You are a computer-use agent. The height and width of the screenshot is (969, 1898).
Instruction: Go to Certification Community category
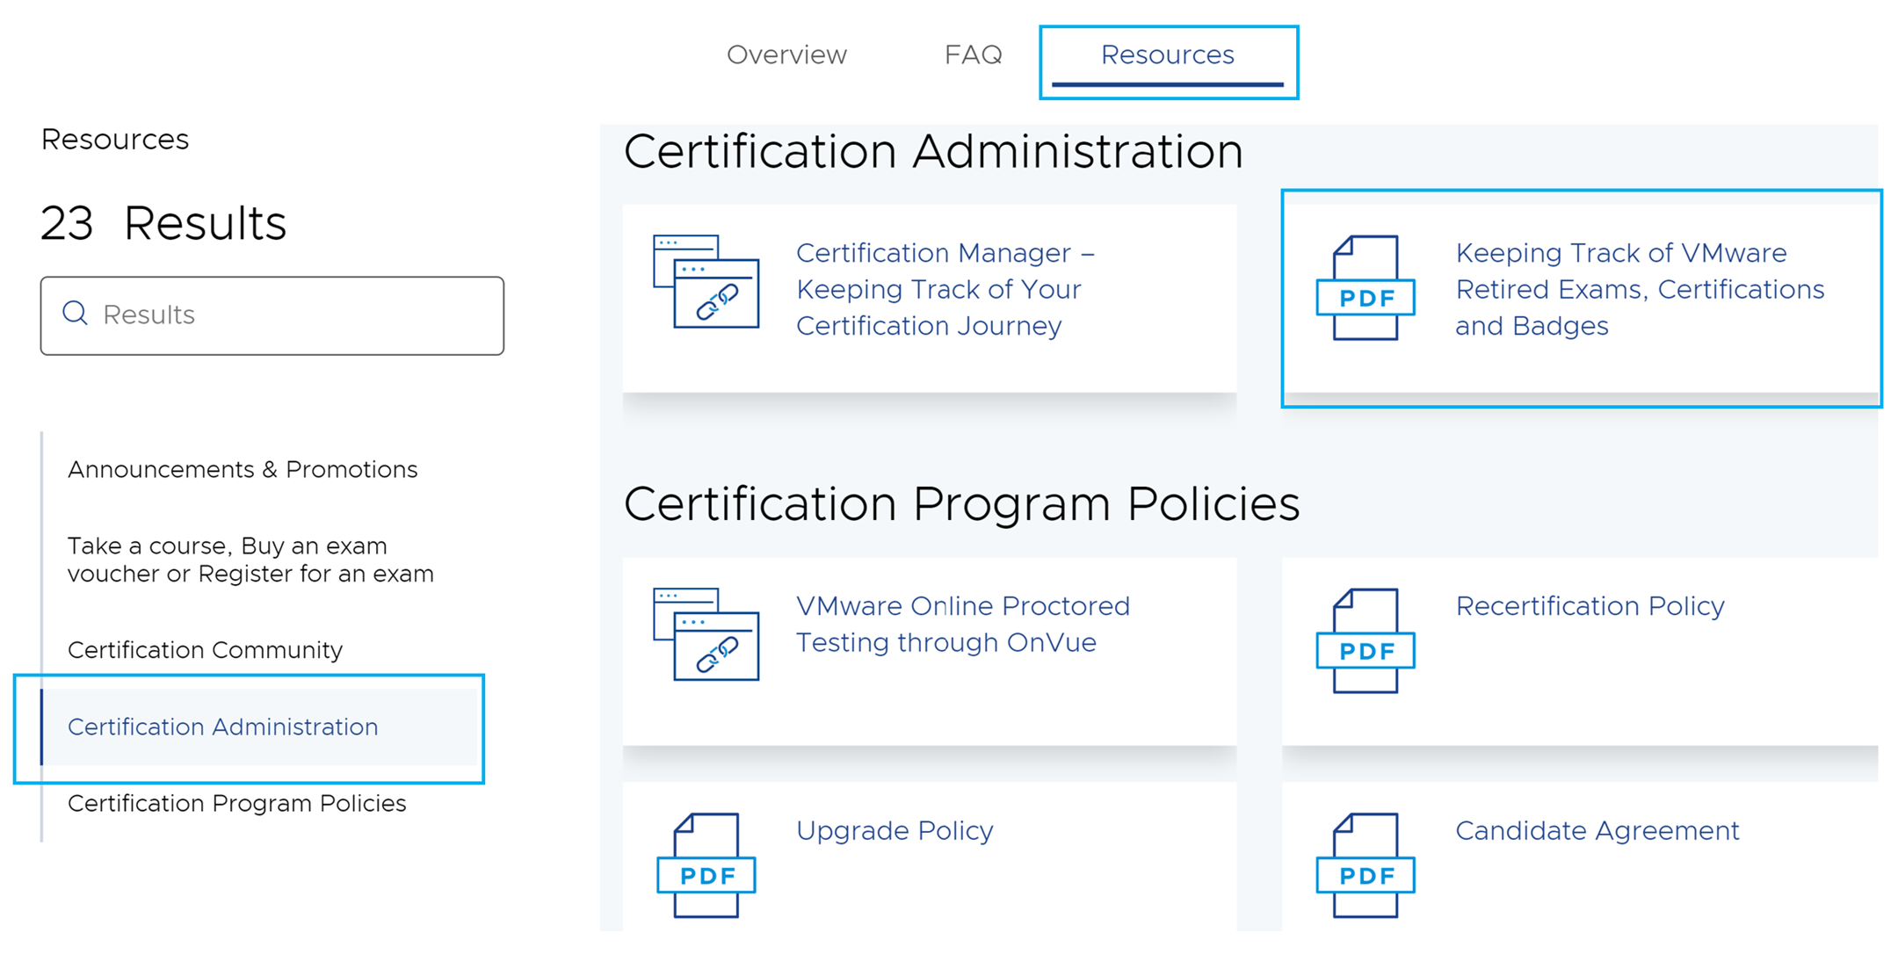(x=205, y=650)
